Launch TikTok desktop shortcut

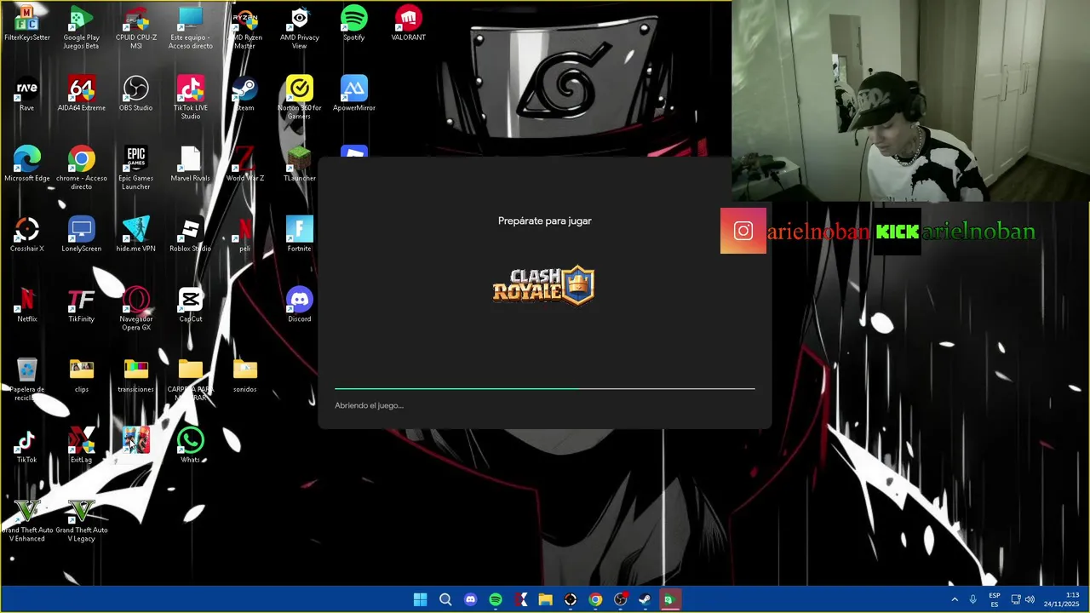tap(26, 446)
